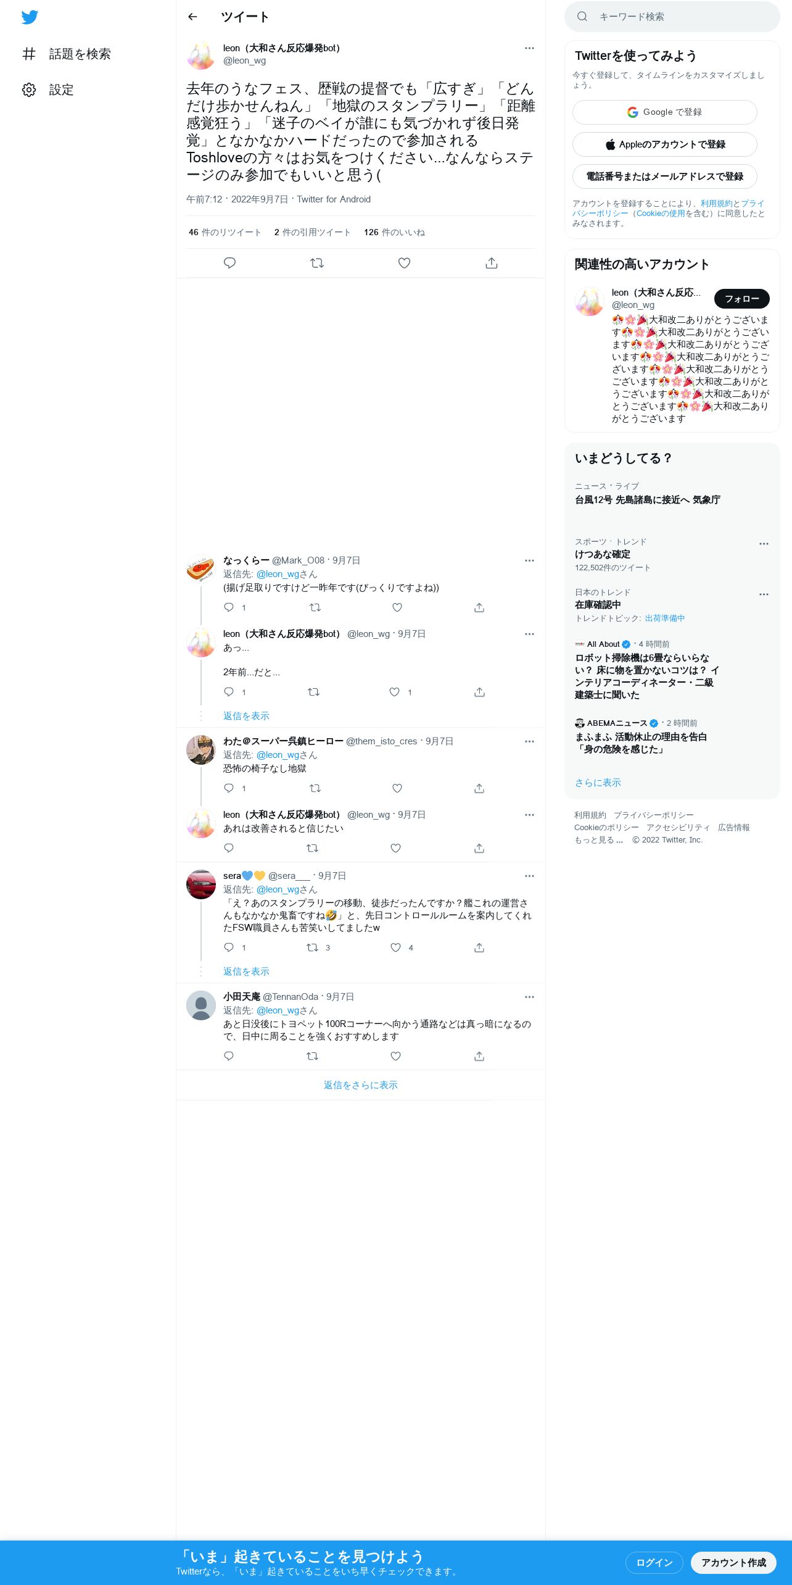Image resolution: width=792 pixels, height=1585 pixels.
Task: Open options for けつあな確定 trend
Action: tap(764, 544)
